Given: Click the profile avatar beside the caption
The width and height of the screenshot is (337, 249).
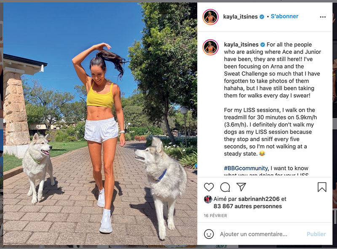Looking at the screenshot, I should pyautogui.click(x=210, y=47).
